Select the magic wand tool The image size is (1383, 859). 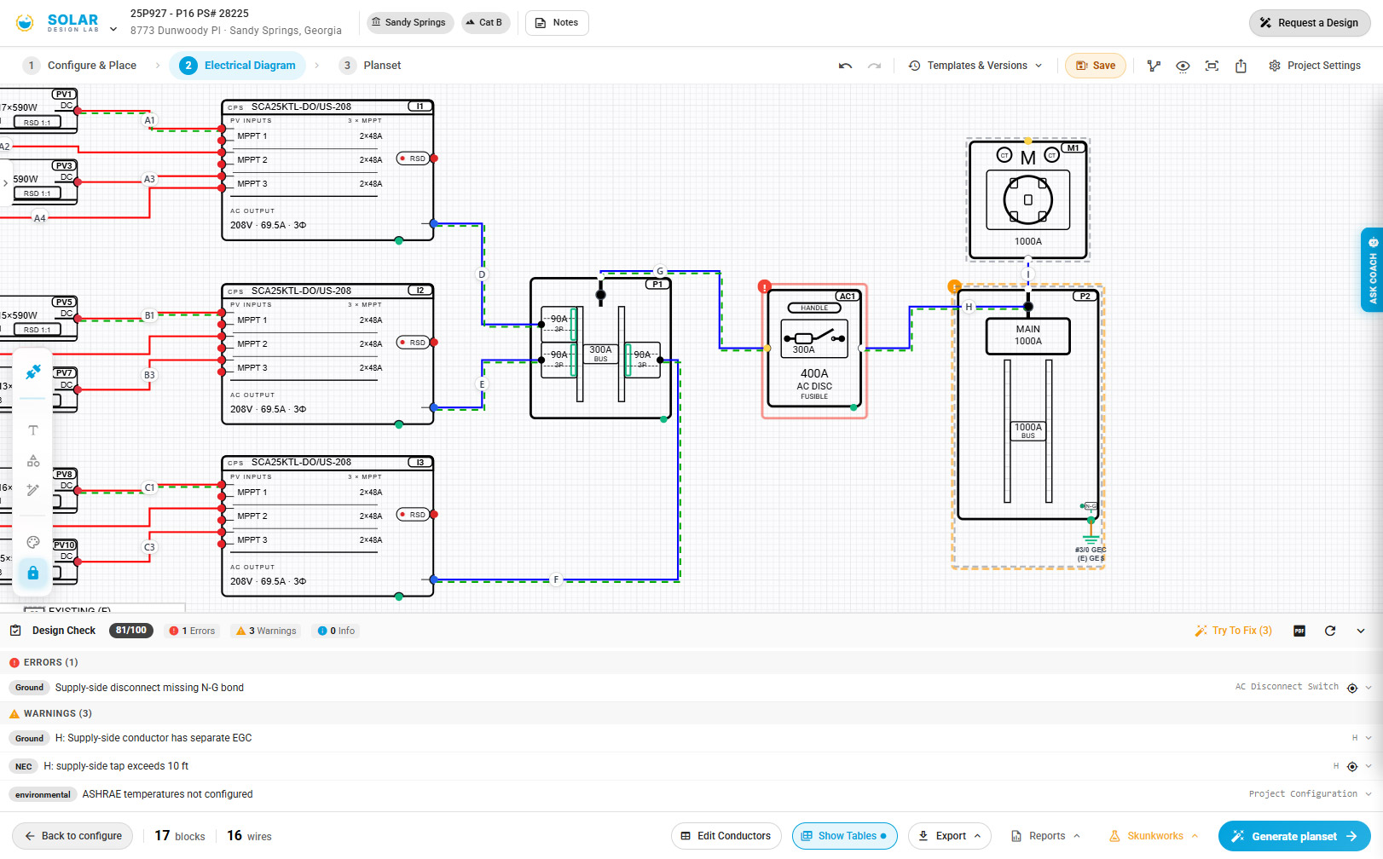pyautogui.click(x=33, y=490)
